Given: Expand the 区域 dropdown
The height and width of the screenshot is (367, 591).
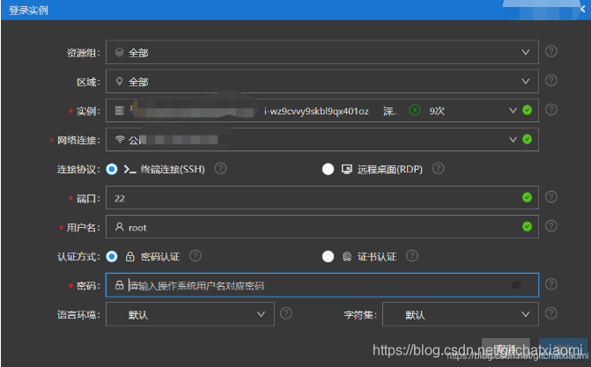Looking at the screenshot, I should (526, 81).
